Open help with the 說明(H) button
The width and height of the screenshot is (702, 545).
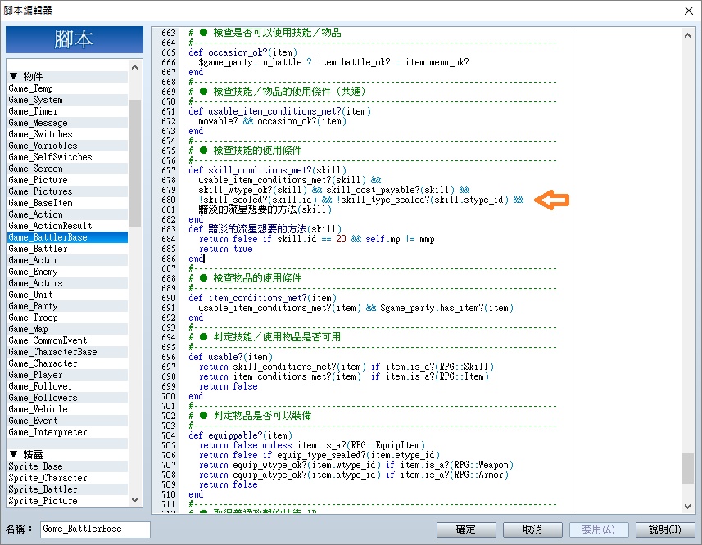(x=665, y=529)
